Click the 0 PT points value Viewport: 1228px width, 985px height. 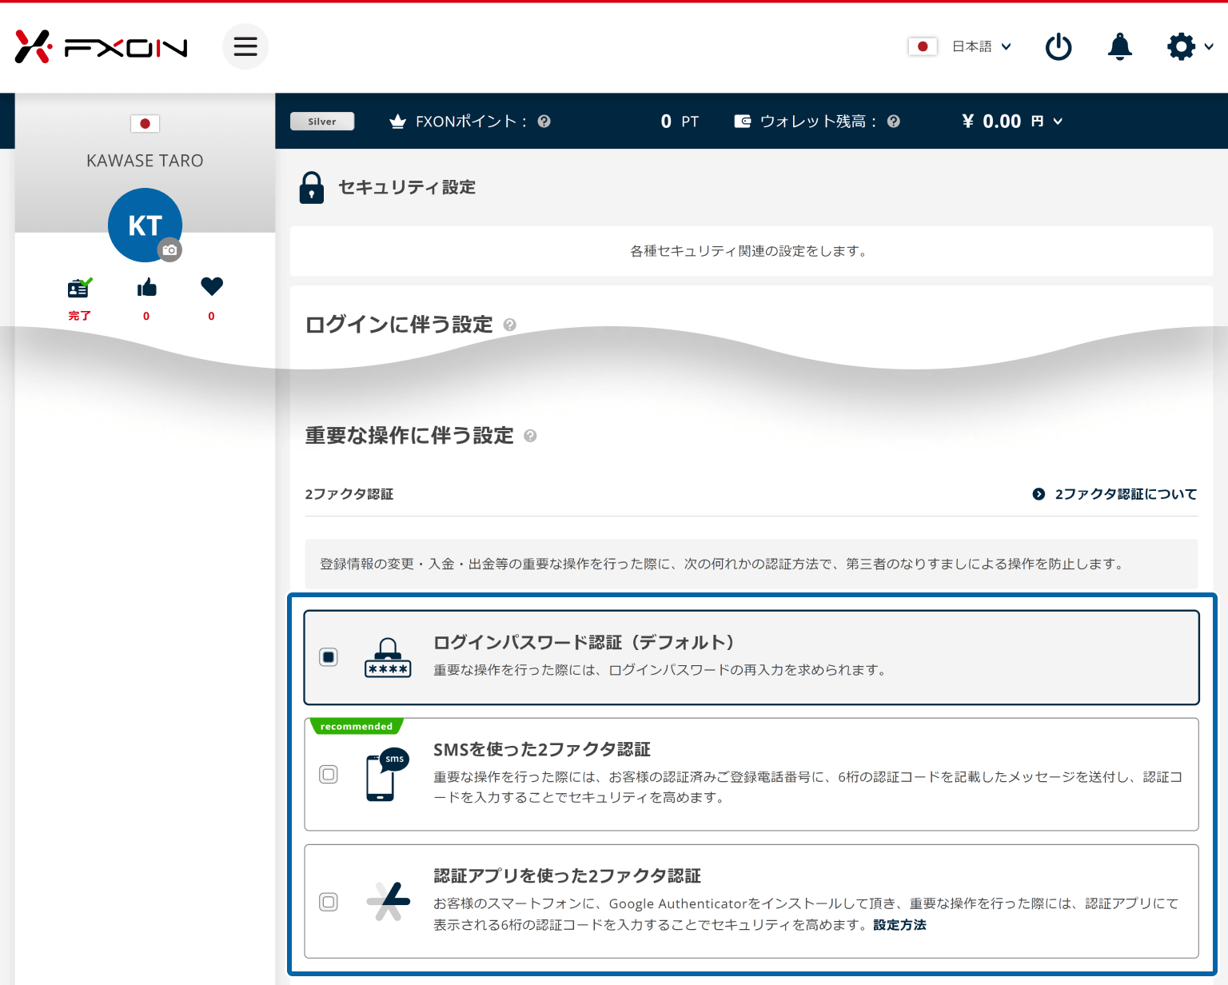click(680, 122)
